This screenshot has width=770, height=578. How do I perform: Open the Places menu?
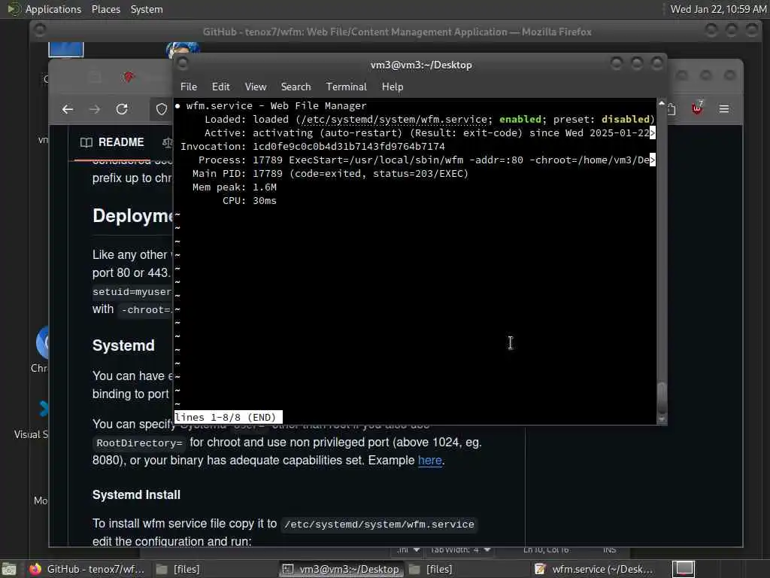[x=105, y=9]
